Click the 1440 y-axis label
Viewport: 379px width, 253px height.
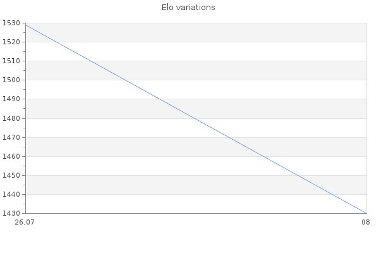(11, 194)
